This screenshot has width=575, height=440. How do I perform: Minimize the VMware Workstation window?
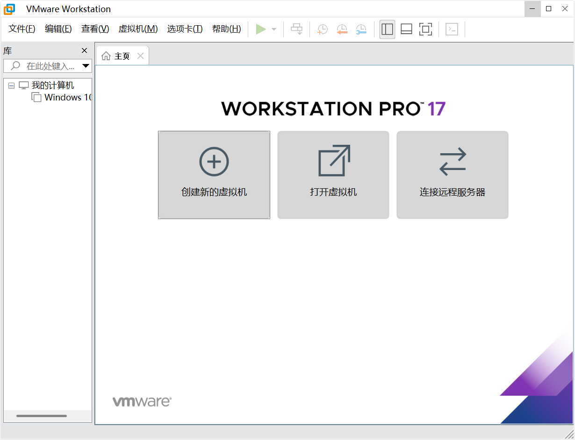tap(532, 8)
